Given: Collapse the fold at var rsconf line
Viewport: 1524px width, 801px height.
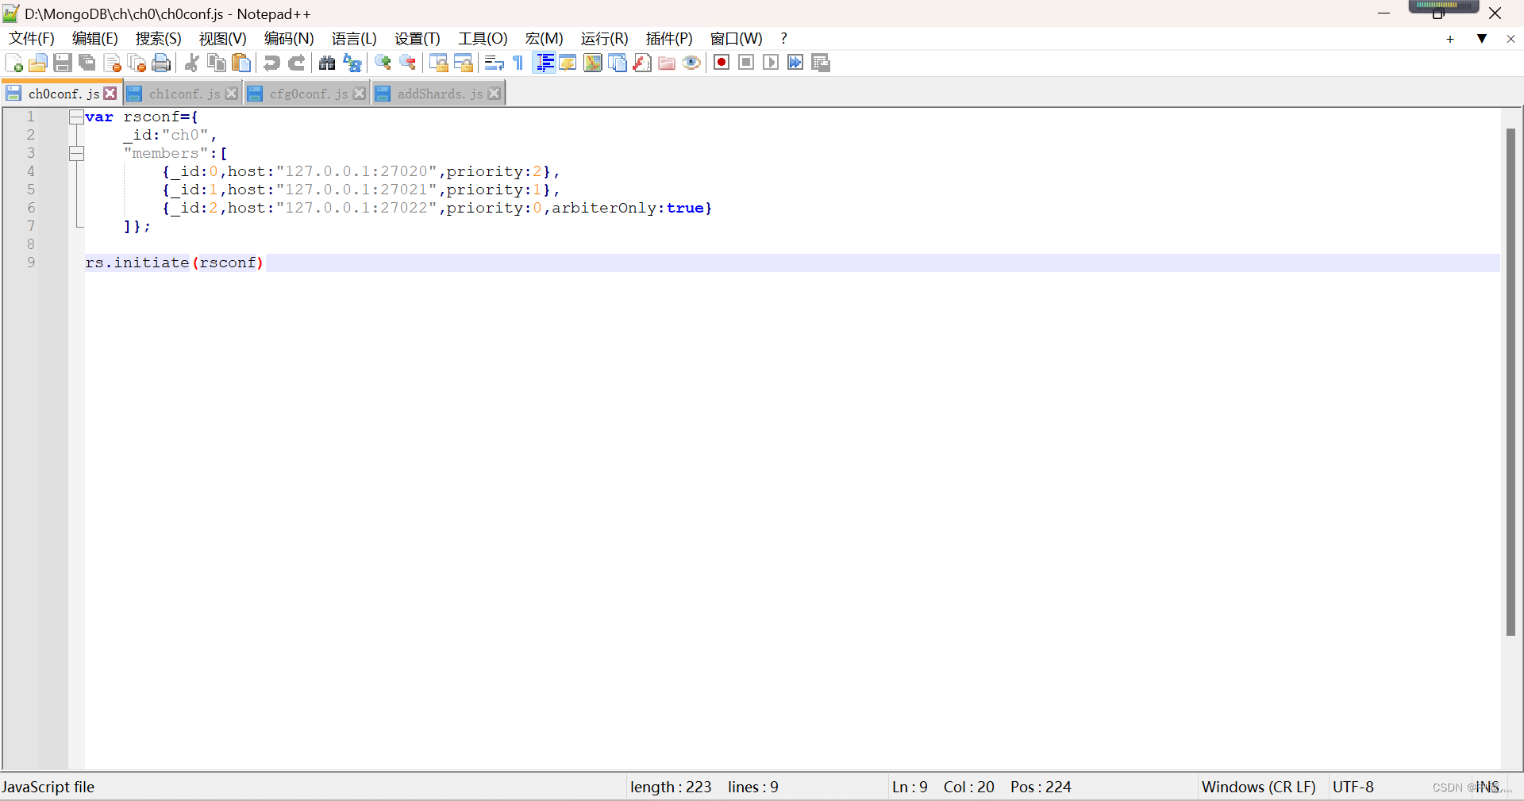Looking at the screenshot, I should (76, 117).
